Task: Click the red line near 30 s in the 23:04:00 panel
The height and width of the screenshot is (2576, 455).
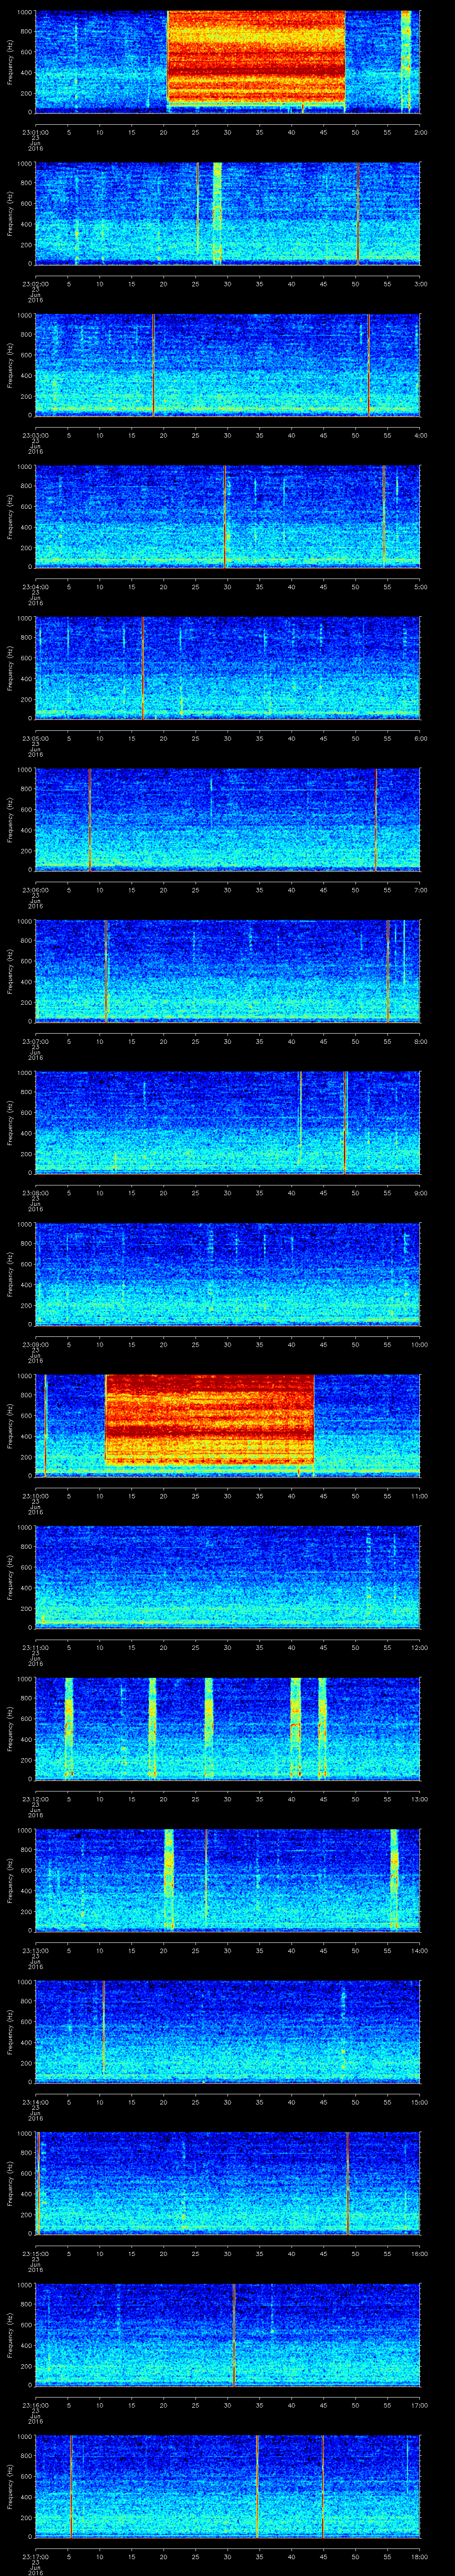Action: (x=225, y=516)
